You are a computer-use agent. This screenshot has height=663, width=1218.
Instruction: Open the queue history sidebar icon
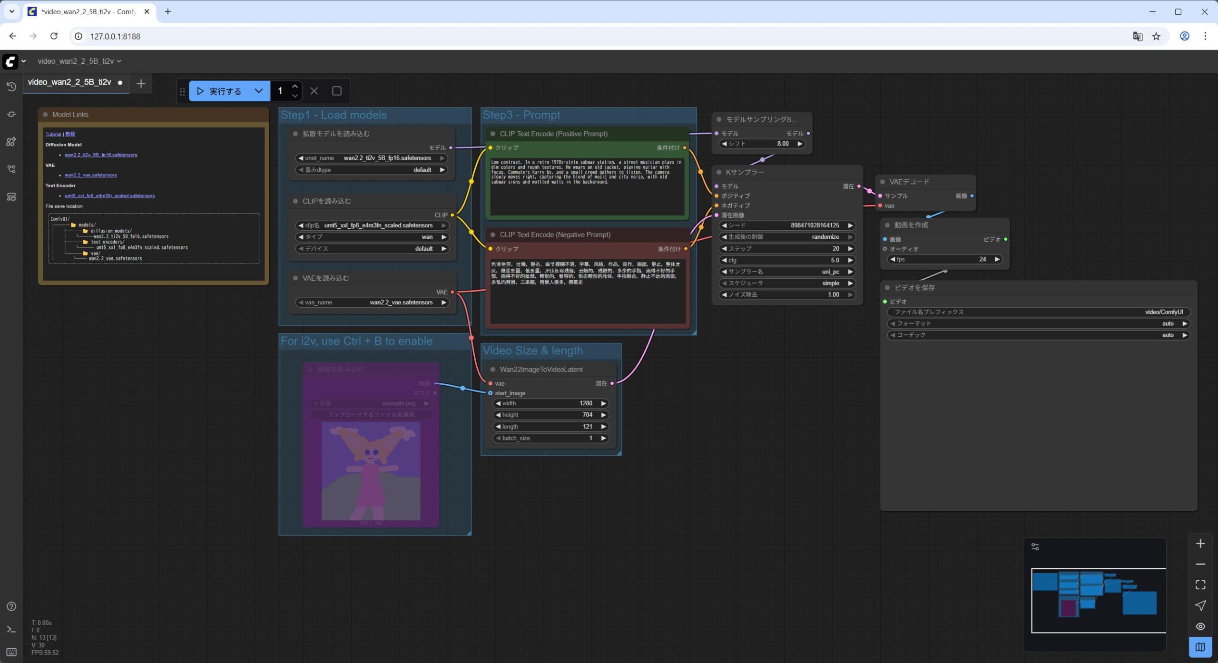point(11,87)
